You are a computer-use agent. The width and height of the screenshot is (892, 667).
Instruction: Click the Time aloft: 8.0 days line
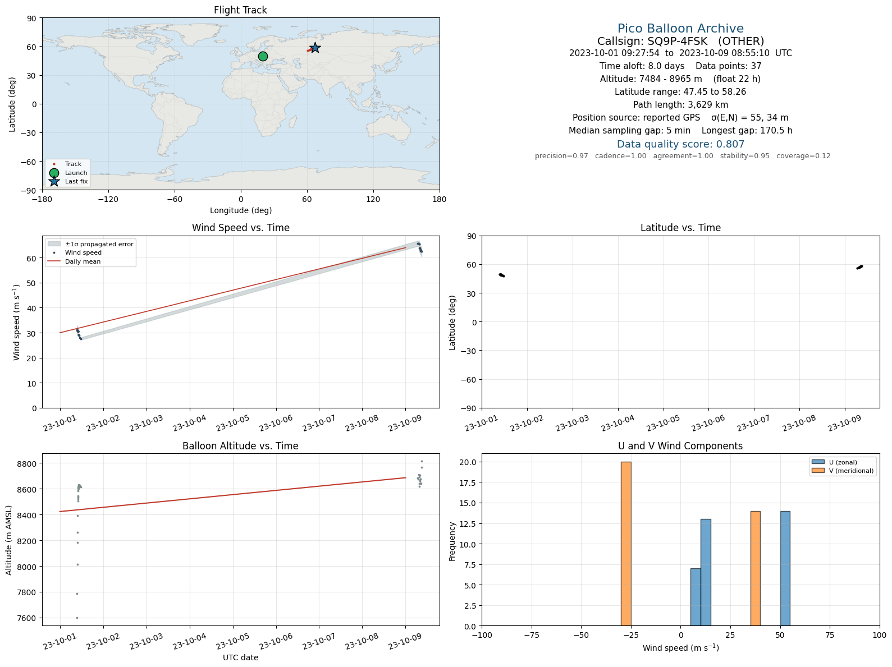pos(680,66)
